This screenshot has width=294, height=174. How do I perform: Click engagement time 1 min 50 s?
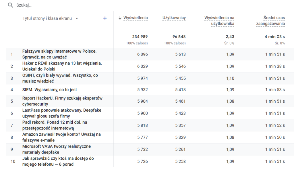point(275,137)
